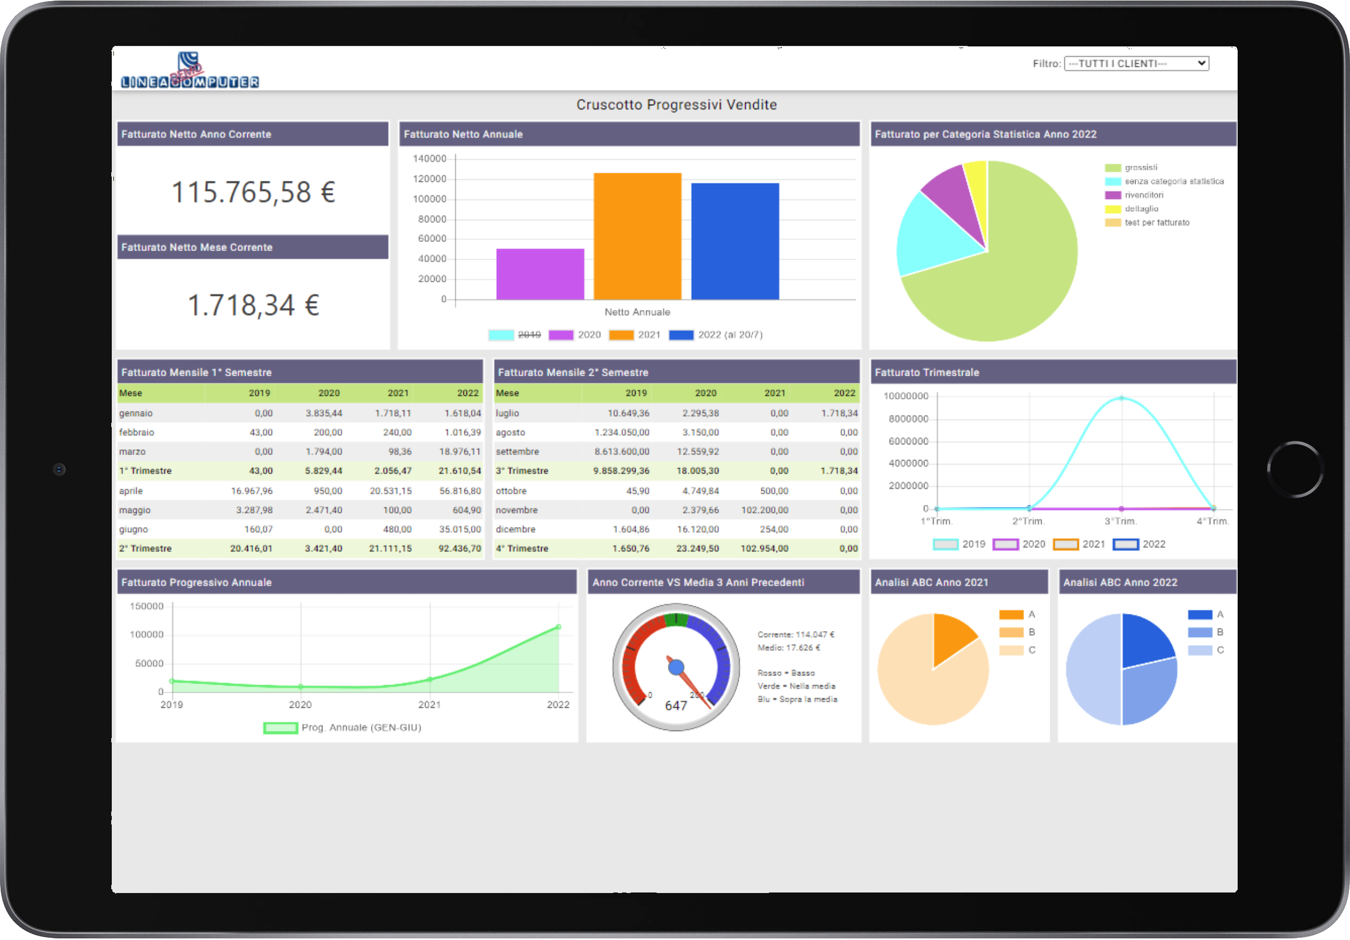Select the aprile row label
This screenshot has width=1350, height=940.
(131, 491)
